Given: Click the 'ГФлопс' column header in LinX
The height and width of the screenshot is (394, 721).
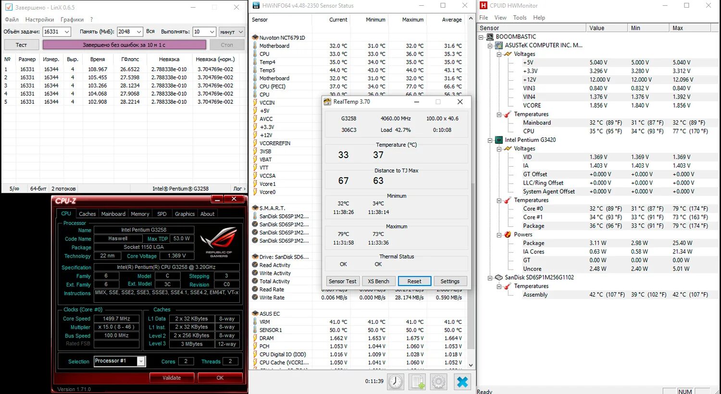Looking at the screenshot, I should tap(130, 59).
